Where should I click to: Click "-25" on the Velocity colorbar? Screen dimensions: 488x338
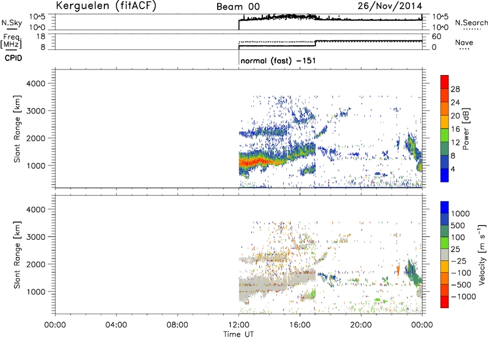point(459,261)
